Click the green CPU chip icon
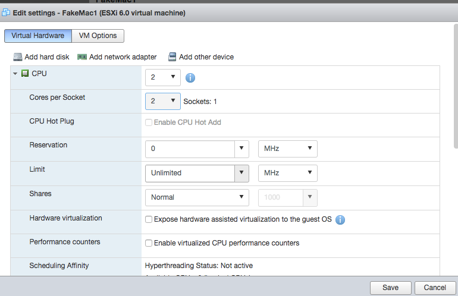Image resolution: width=458 pixels, height=296 pixels. pos(25,73)
